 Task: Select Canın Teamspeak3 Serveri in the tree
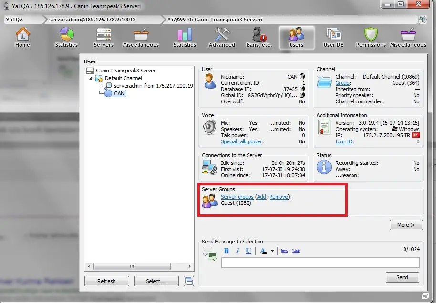126,71
